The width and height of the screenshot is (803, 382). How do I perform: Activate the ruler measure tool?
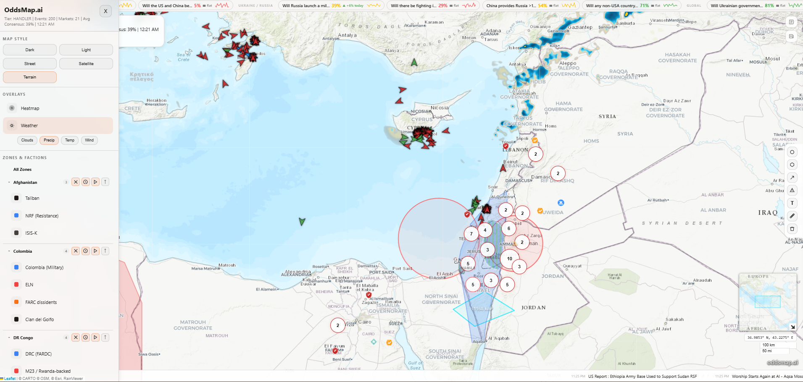(x=792, y=216)
